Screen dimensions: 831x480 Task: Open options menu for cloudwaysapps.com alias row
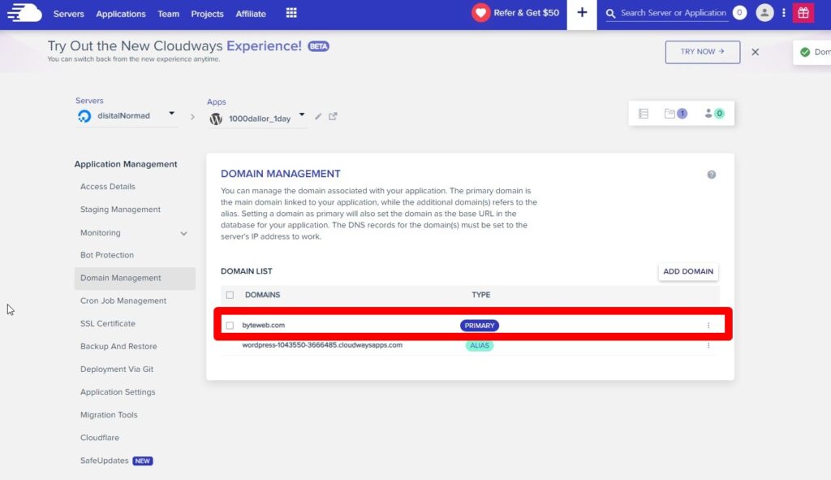pyautogui.click(x=708, y=345)
